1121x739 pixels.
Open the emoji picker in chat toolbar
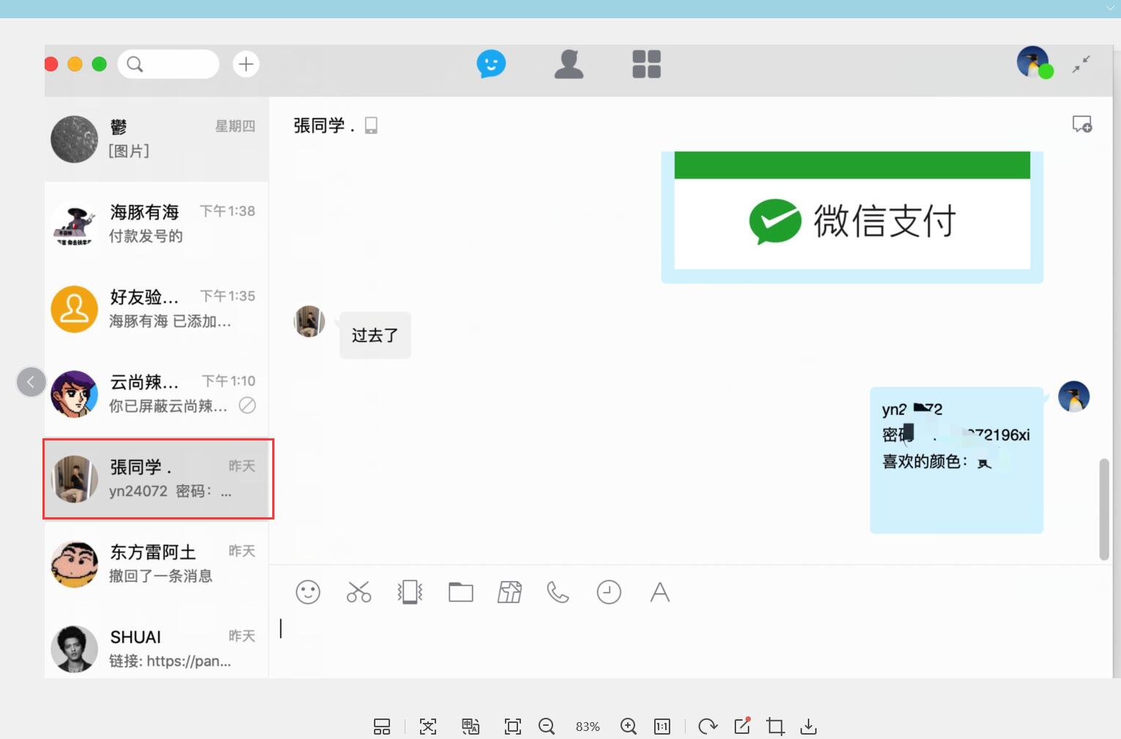308,592
